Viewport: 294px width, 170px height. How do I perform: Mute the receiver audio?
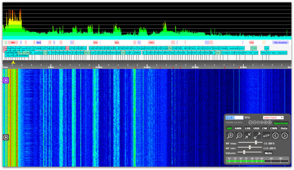(268, 153)
